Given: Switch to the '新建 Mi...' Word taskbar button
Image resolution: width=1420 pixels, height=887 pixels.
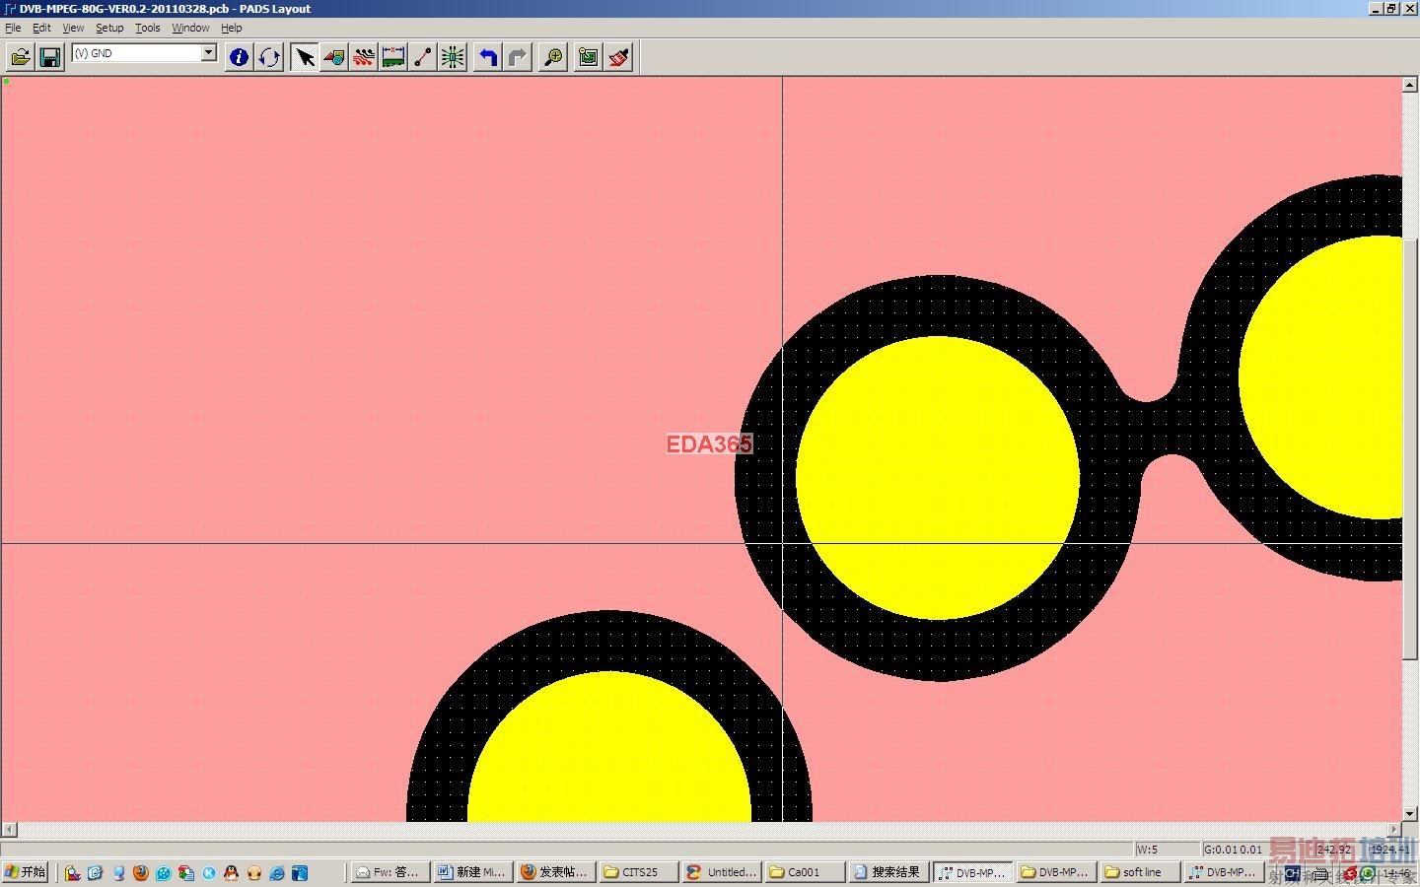Looking at the screenshot, I should 472,872.
